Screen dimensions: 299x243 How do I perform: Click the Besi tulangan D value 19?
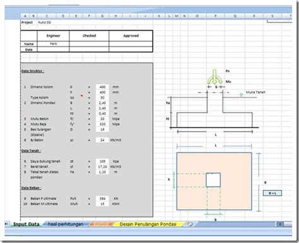(x=102, y=130)
